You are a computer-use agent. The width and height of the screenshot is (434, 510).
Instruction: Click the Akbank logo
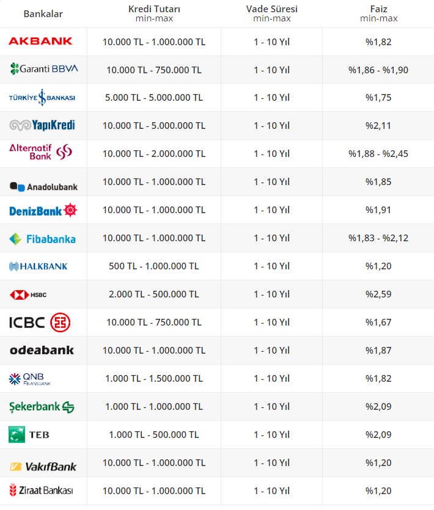pyautogui.click(x=40, y=42)
